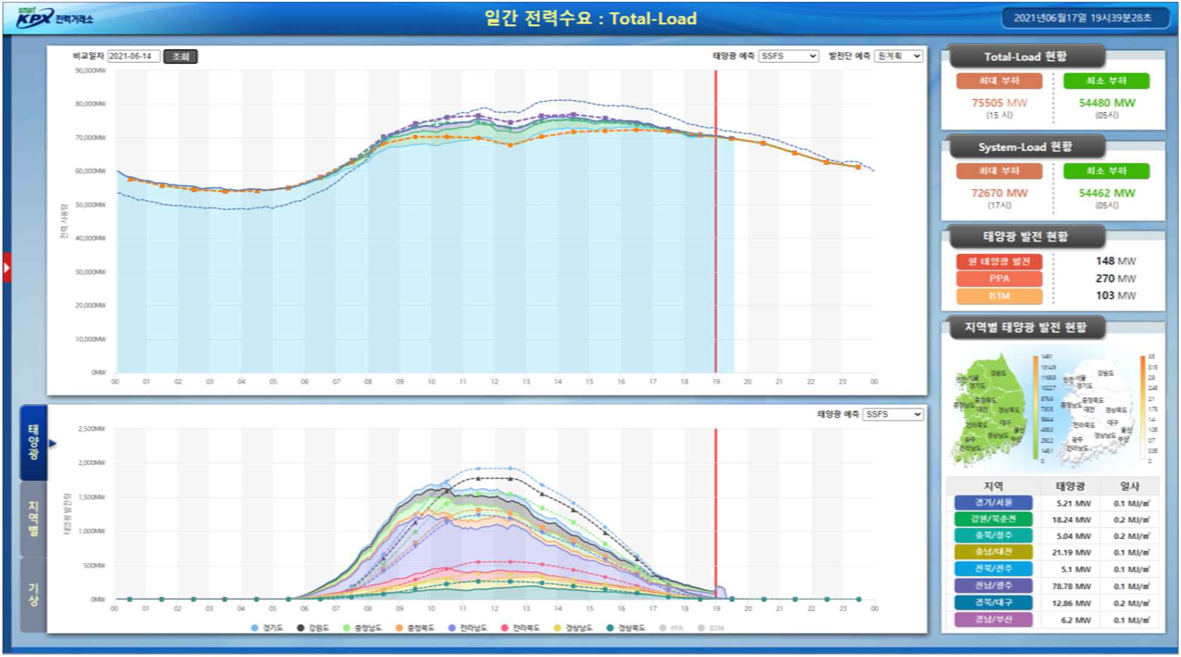The height and width of the screenshot is (657, 1181).
Task: Open top chart 태양광 예측 SSFS dropdown
Action: click(788, 56)
